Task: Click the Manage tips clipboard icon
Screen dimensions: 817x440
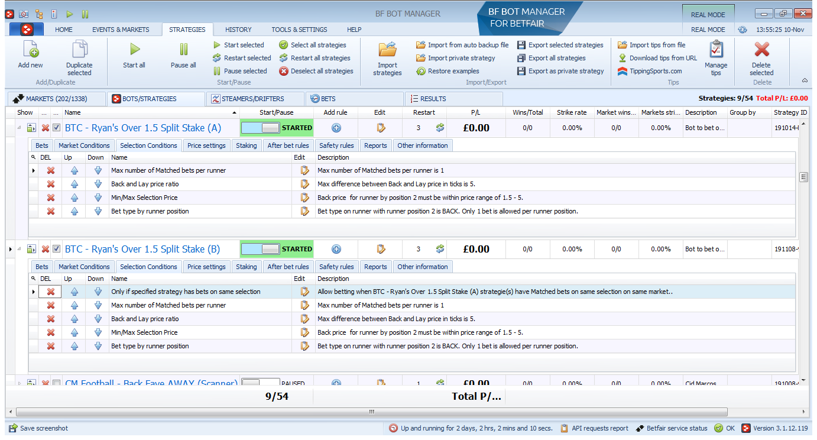Action: [x=716, y=50]
